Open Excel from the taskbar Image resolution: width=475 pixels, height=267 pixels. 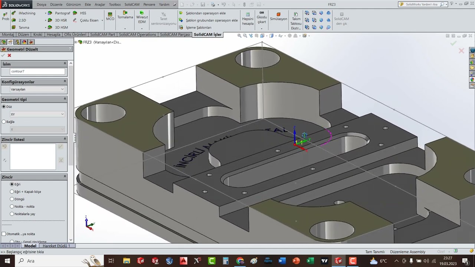[x=310, y=261]
